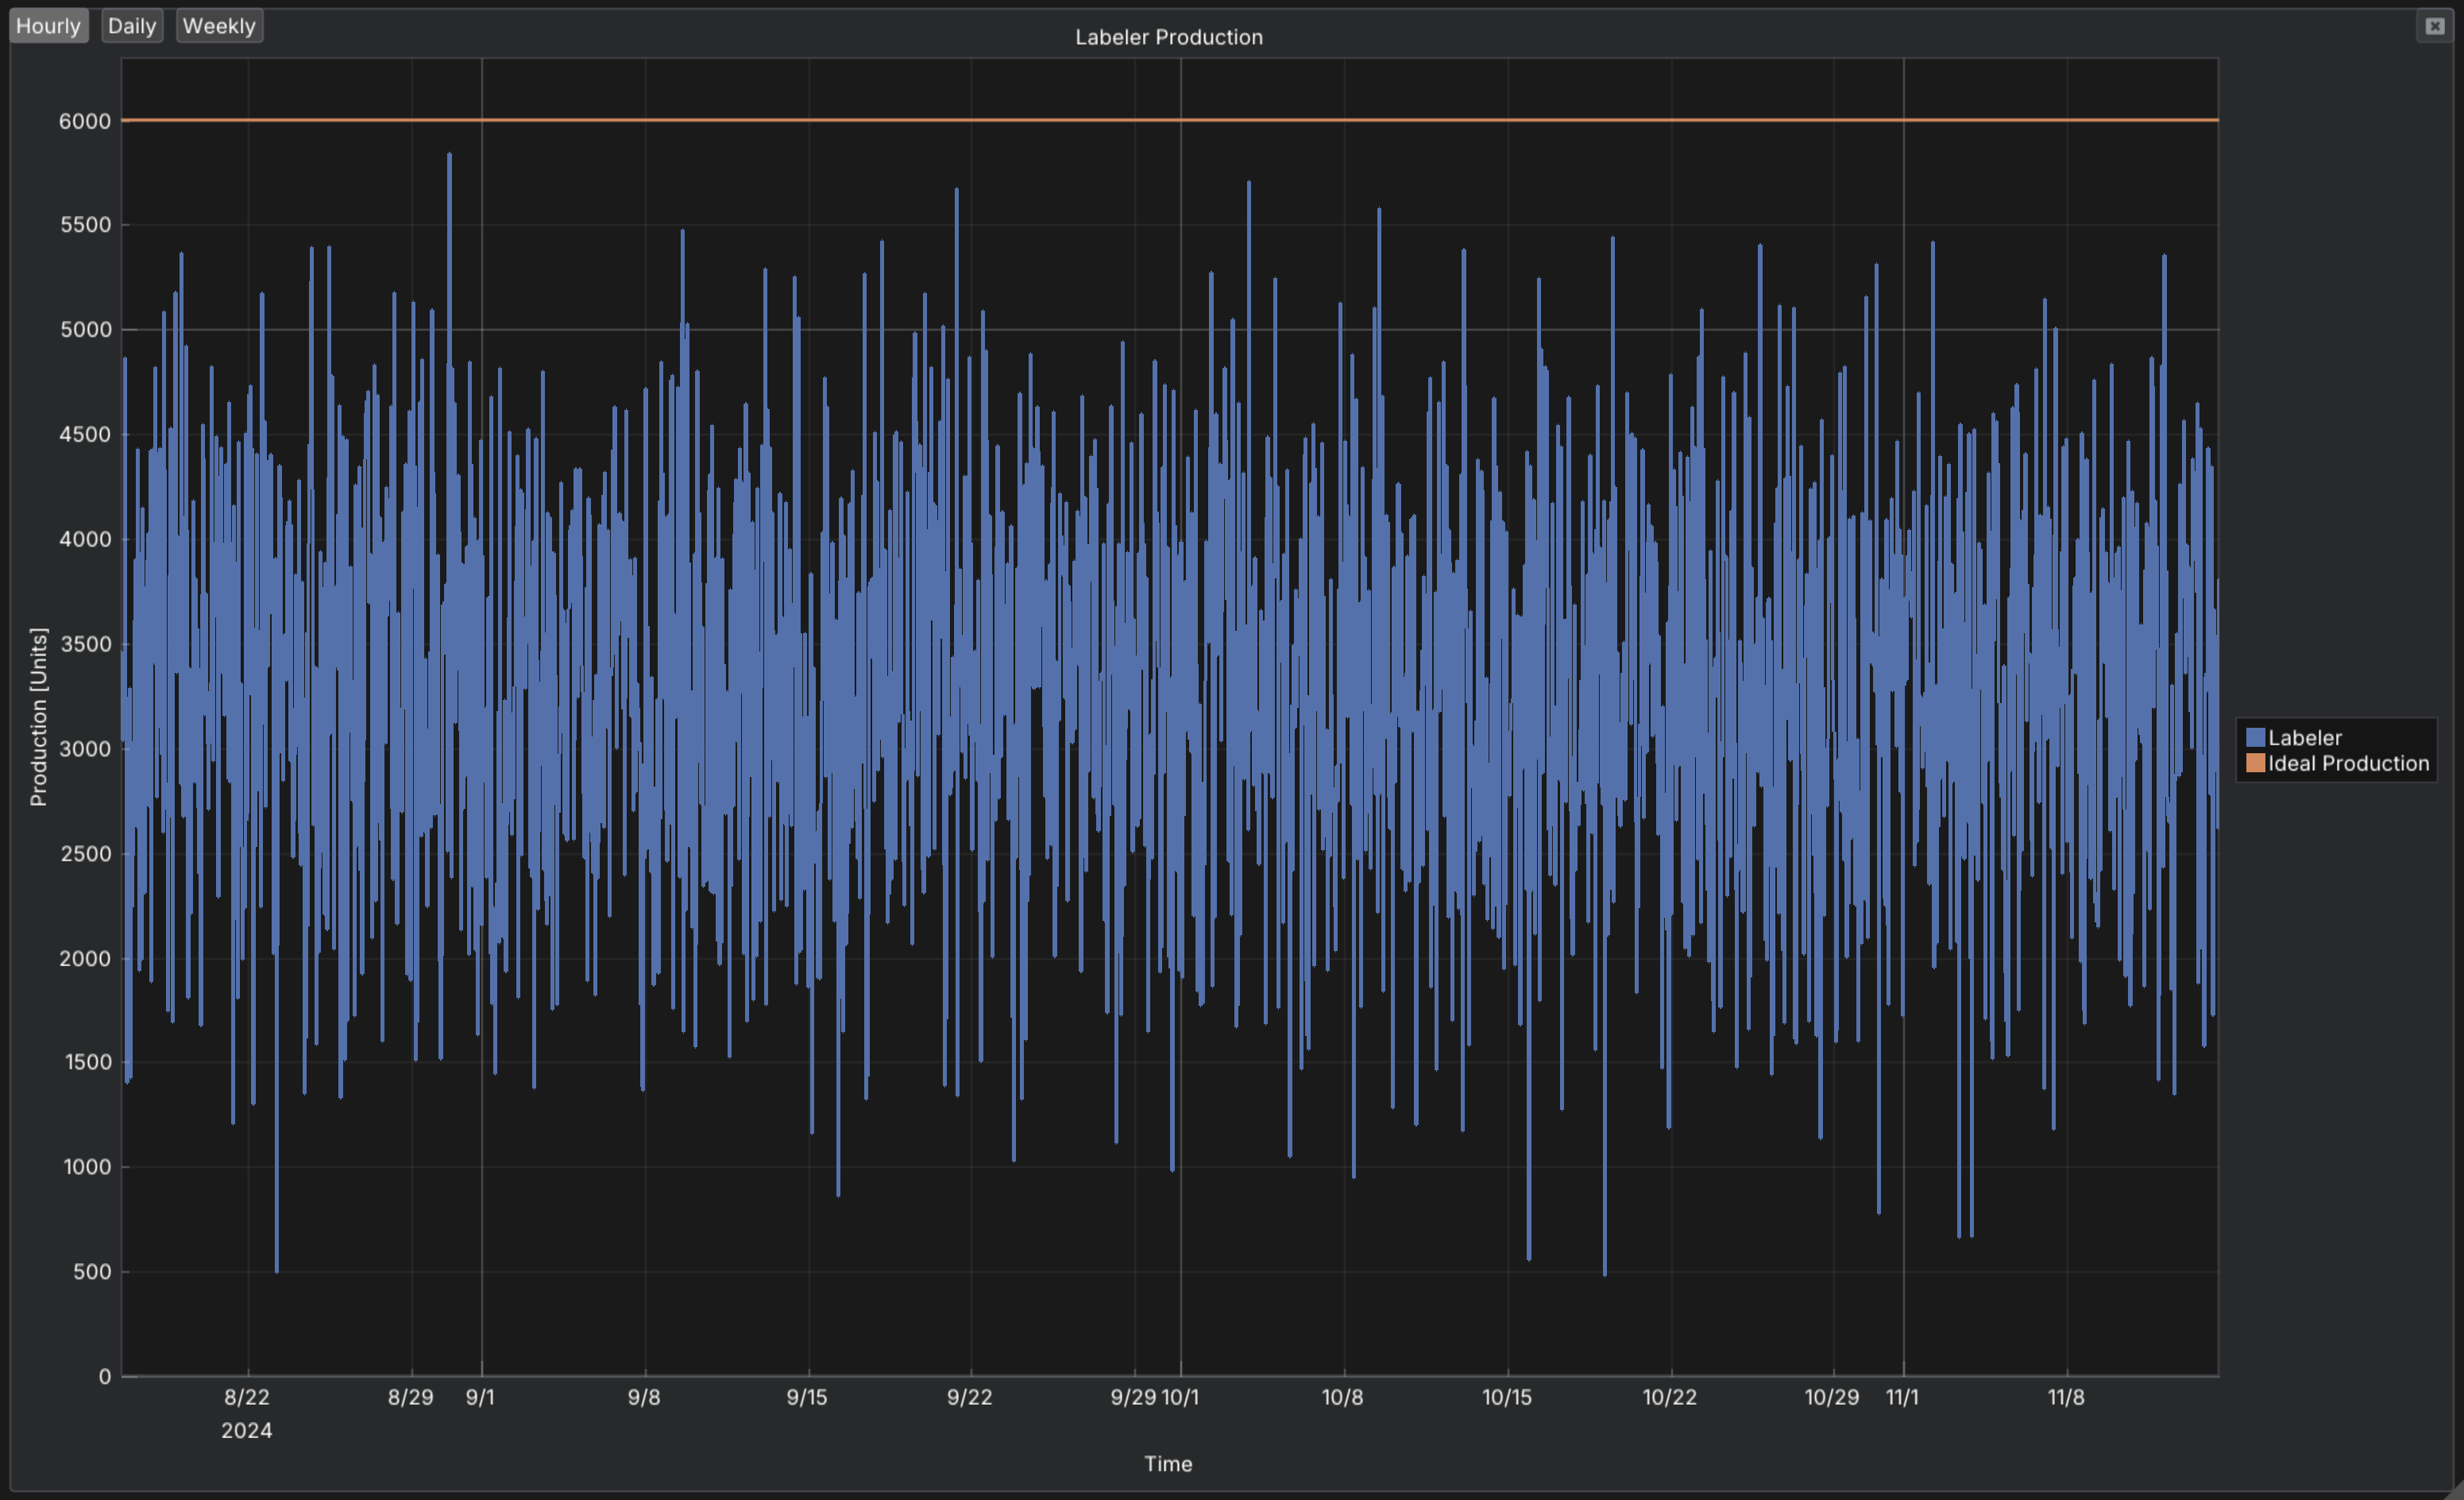Click the Production [Units] axis label
The image size is (2464, 1500).
coord(38,716)
